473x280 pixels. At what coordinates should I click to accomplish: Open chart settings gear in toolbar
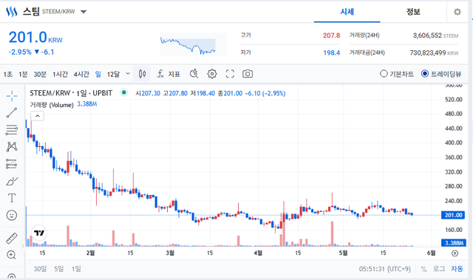point(212,74)
